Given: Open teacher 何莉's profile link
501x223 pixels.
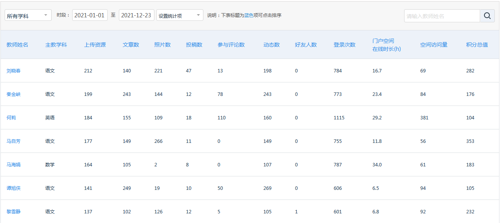Looking at the screenshot, I should (10, 118).
